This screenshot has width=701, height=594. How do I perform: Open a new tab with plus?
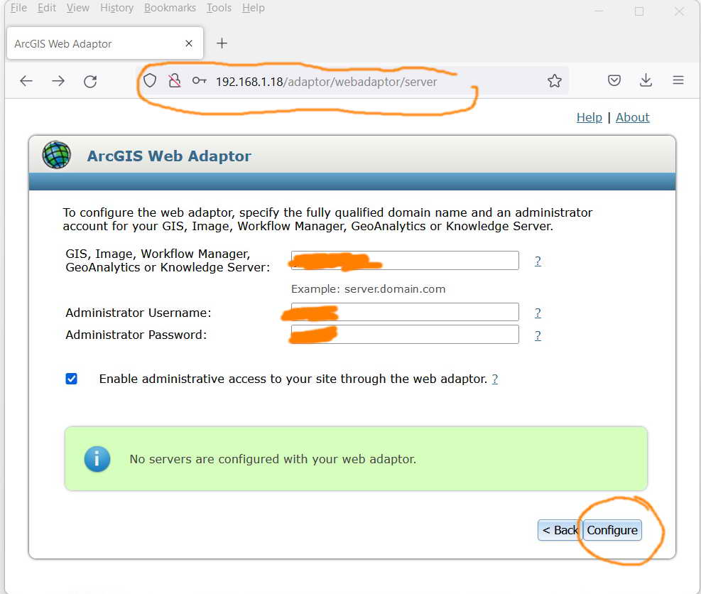click(222, 43)
